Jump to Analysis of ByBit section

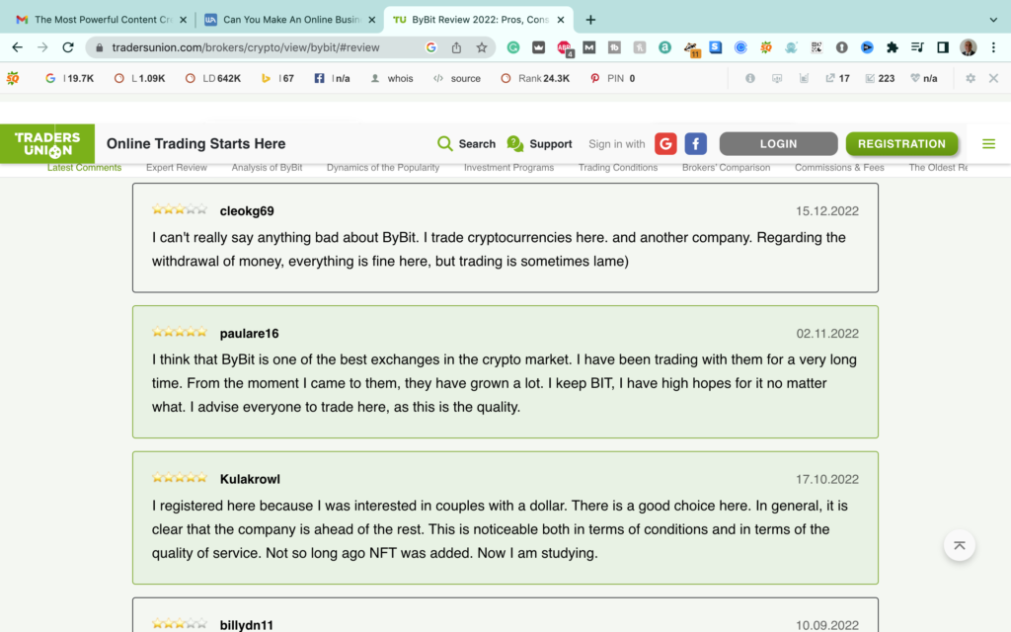coord(267,168)
